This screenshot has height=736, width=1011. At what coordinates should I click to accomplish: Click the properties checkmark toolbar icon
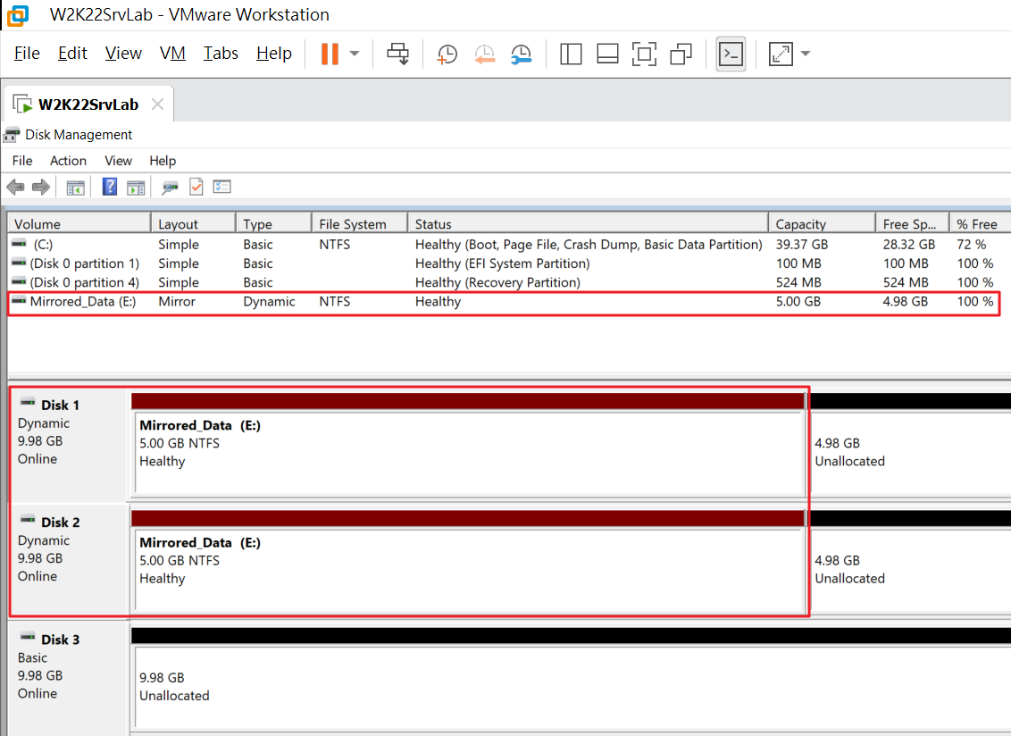[196, 187]
